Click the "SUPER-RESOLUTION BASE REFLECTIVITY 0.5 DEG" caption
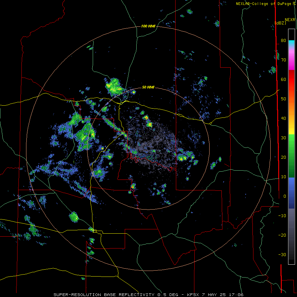 point(116,295)
